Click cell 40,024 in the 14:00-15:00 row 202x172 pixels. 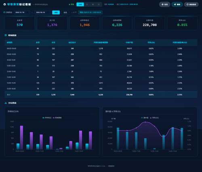[129, 83]
